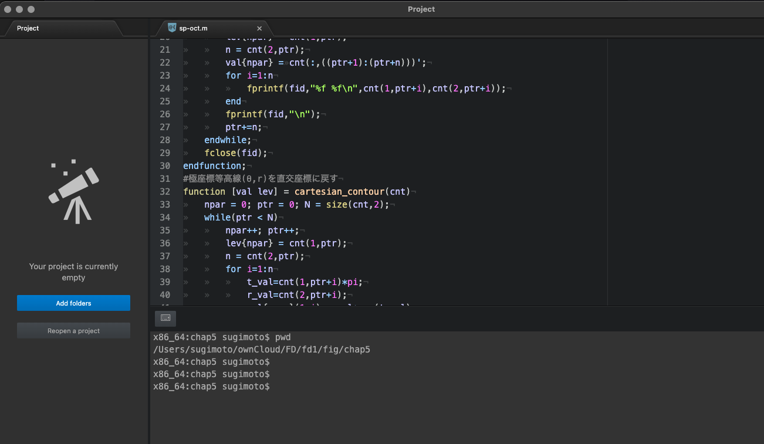Click line number 30 in gutter
764x444 pixels.
tap(165, 166)
